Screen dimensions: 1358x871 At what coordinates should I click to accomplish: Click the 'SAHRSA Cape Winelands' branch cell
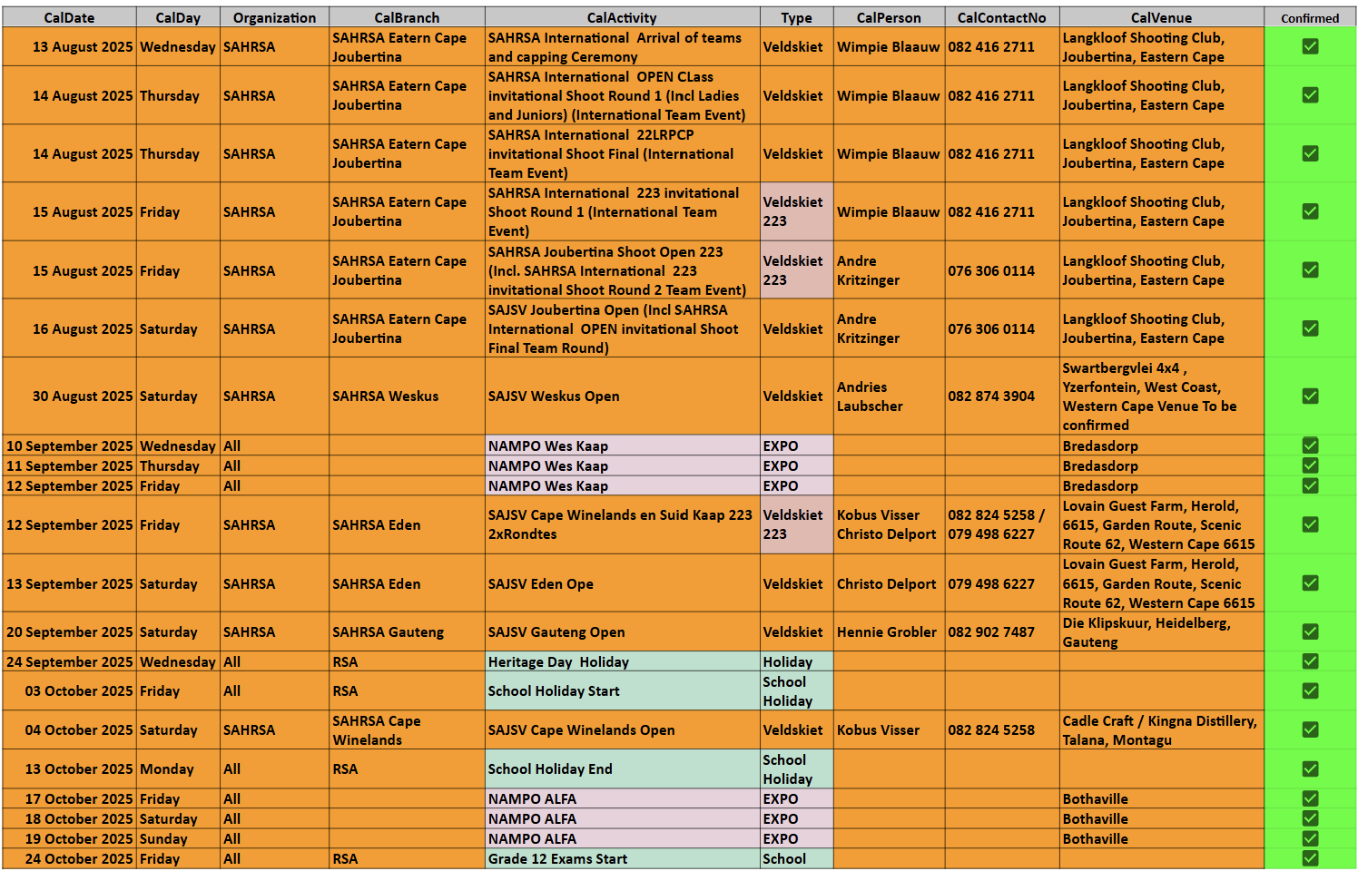coord(407,729)
